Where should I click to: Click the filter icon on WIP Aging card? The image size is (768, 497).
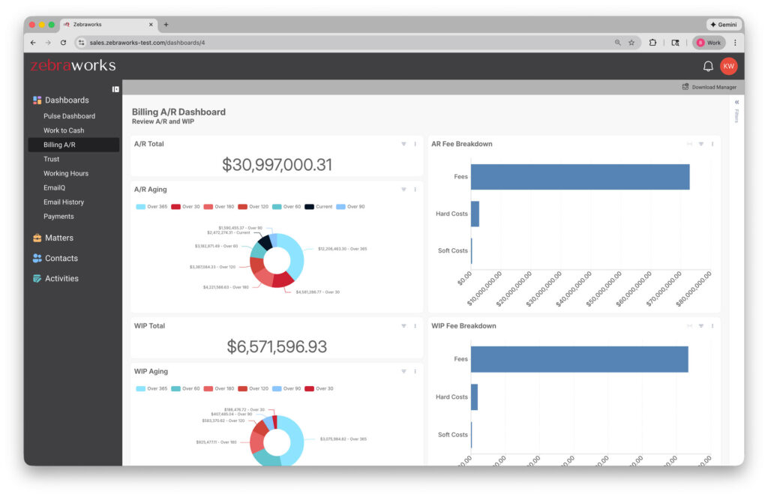coord(403,371)
